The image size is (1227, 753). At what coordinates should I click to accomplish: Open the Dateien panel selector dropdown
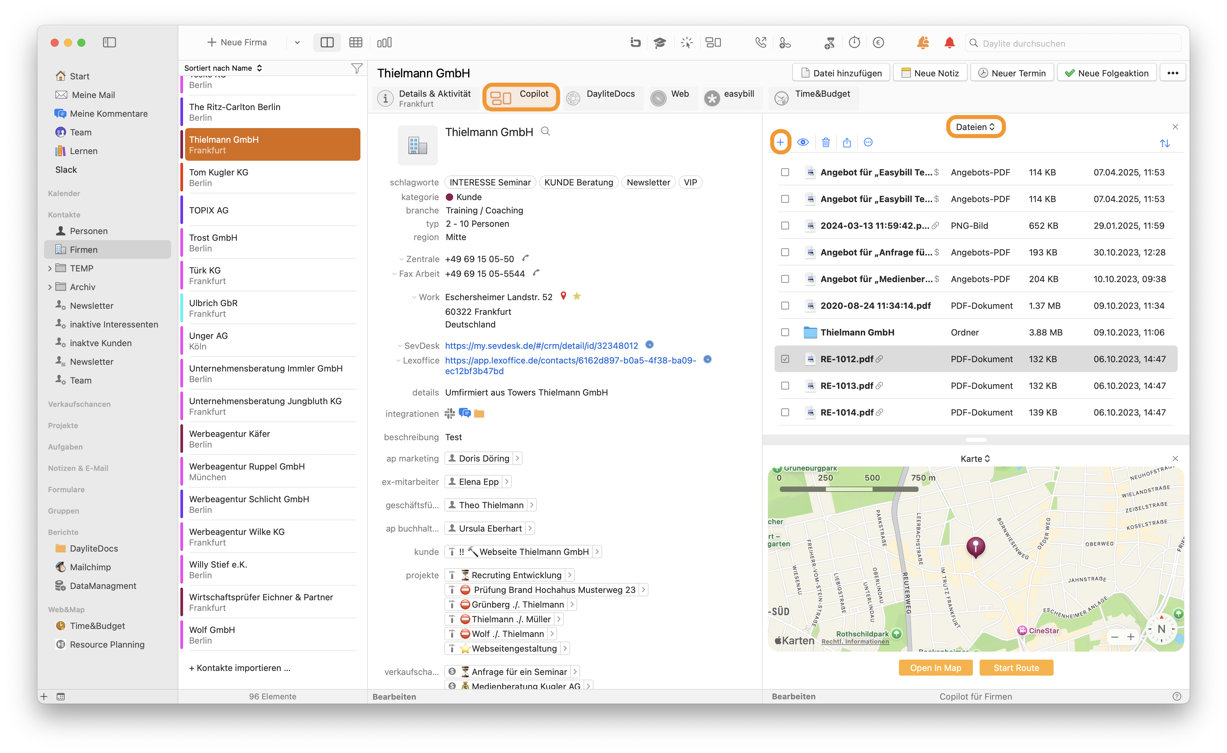click(x=975, y=127)
